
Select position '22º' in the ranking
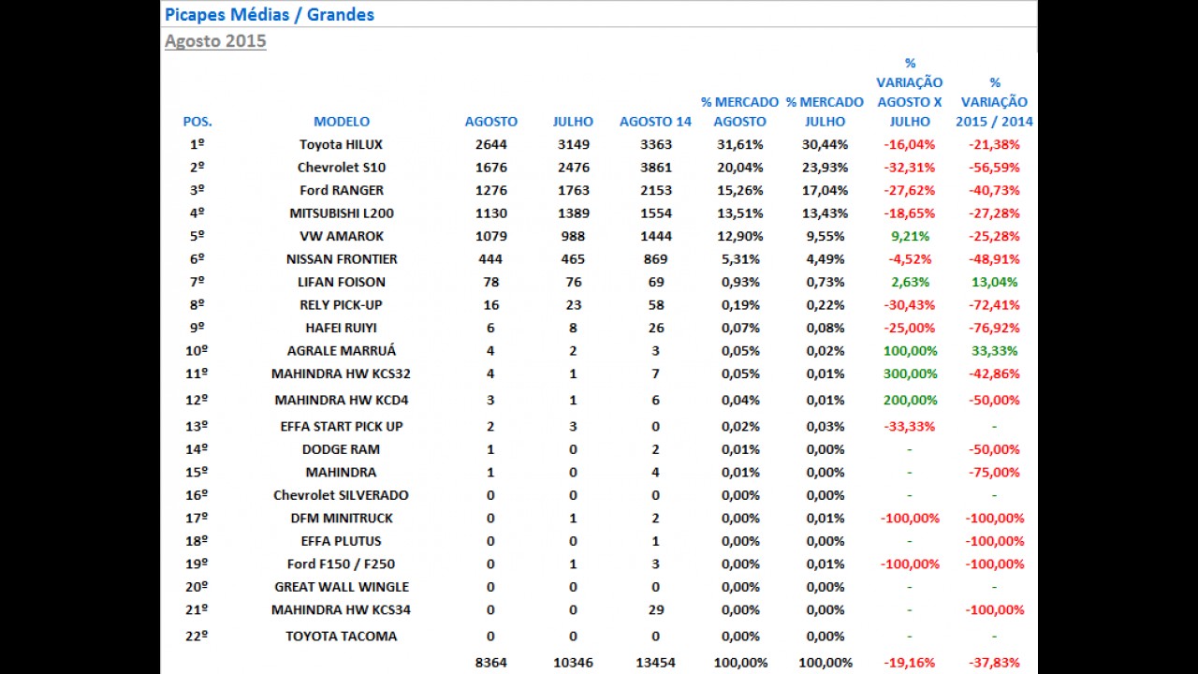click(x=197, y=636)
